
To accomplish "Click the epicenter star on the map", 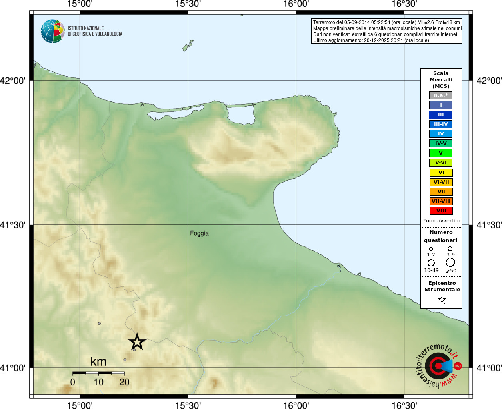I will tap(137, 342).
